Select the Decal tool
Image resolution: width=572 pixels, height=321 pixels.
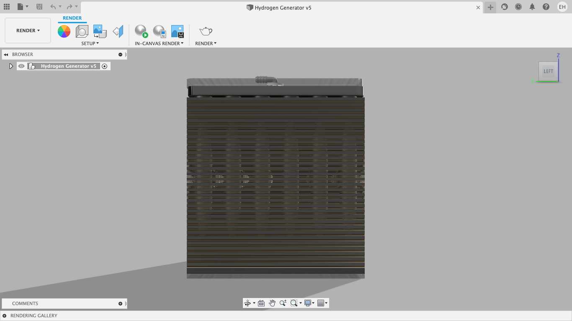100,31
